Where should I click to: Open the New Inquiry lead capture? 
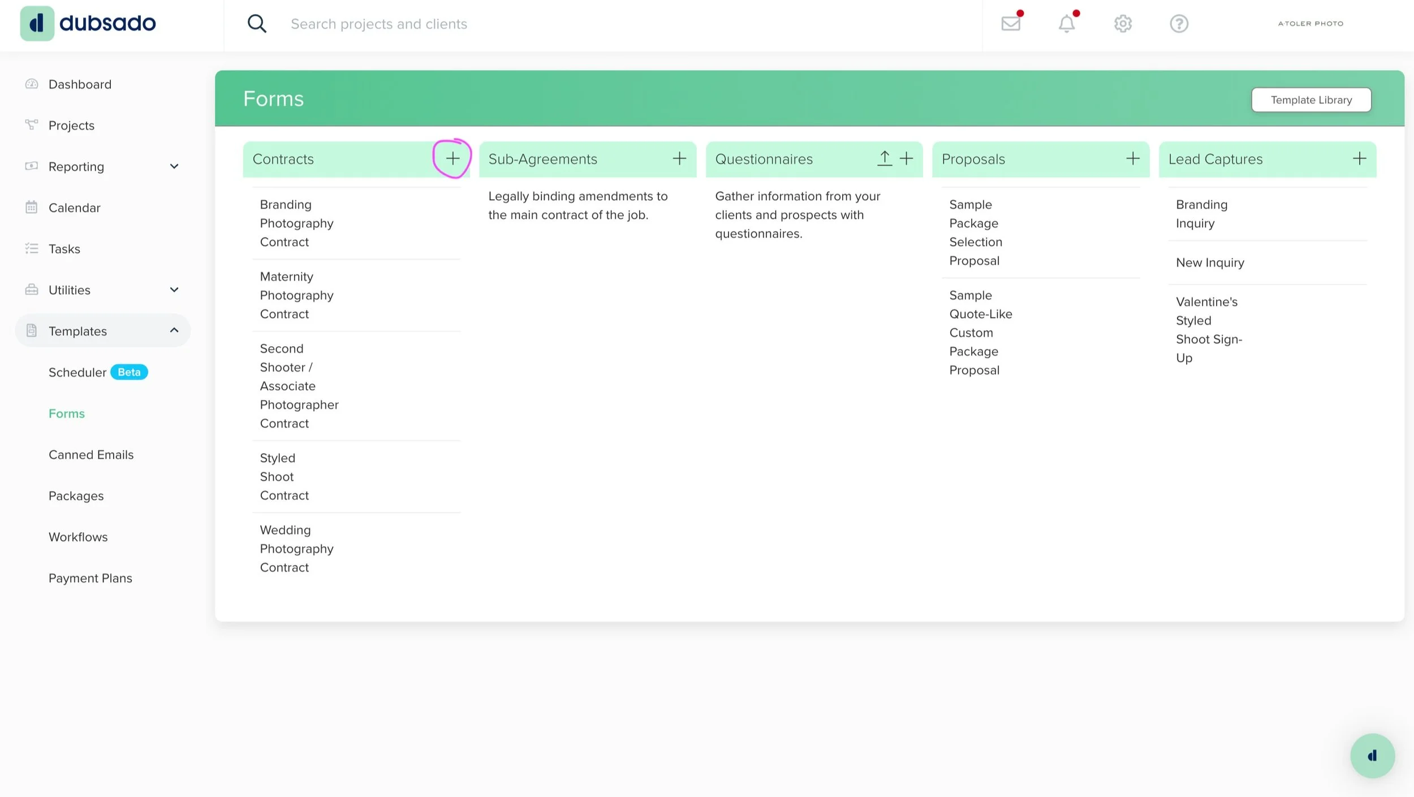1210,262
